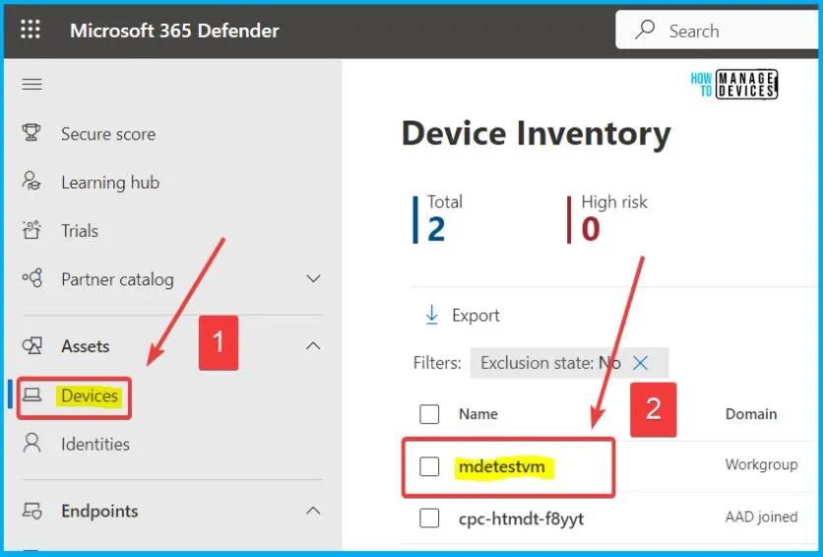Open the cpc-htmdt-f8yyt device
Viewport: 823px width, 557px height.
pyautogui.click(x=521, y=519)
